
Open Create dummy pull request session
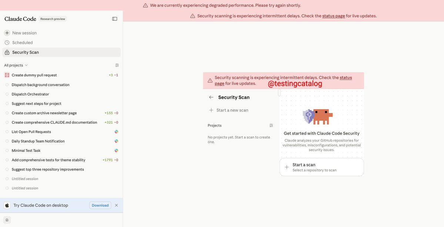pyautogui.click(x=61, y=75)
